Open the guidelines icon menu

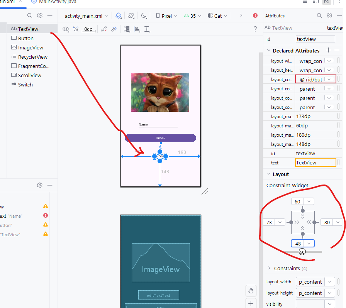147,29
